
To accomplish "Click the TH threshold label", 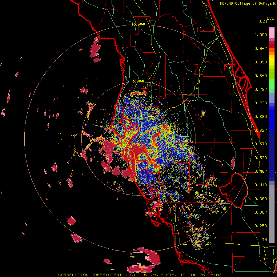I will [x=264, y=240].
